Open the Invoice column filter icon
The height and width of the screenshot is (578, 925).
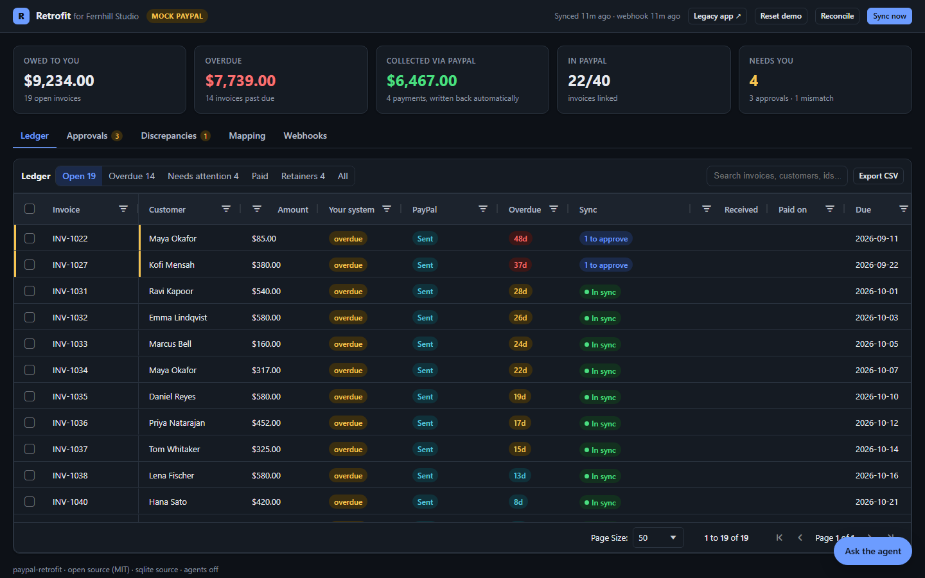[123, 209]
